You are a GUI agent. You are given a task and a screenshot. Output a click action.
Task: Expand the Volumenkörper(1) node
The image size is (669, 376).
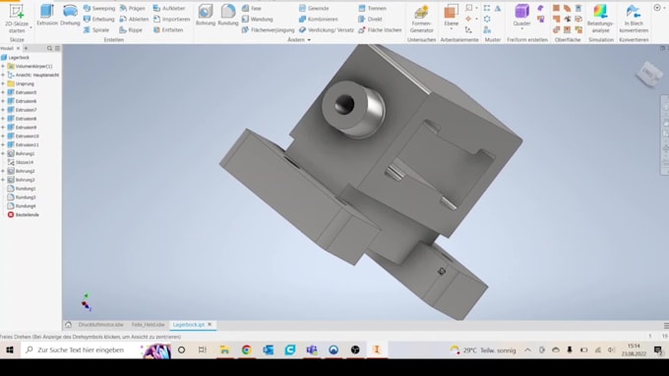tap(3, 67)
